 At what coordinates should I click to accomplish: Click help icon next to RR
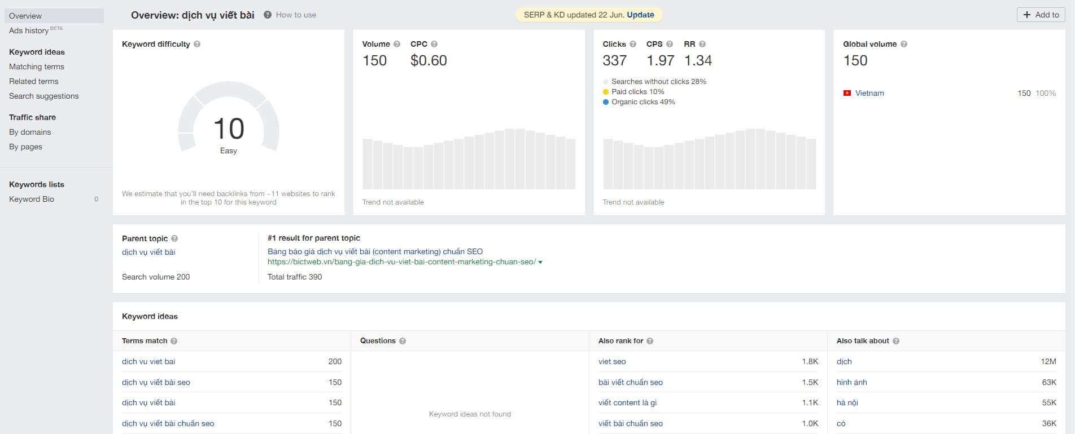coord(702,44)
